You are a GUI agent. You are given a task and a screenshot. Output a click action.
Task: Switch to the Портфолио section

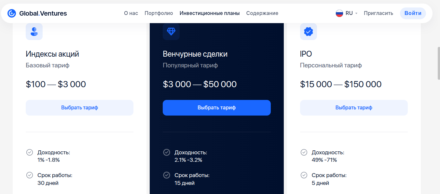158,13
